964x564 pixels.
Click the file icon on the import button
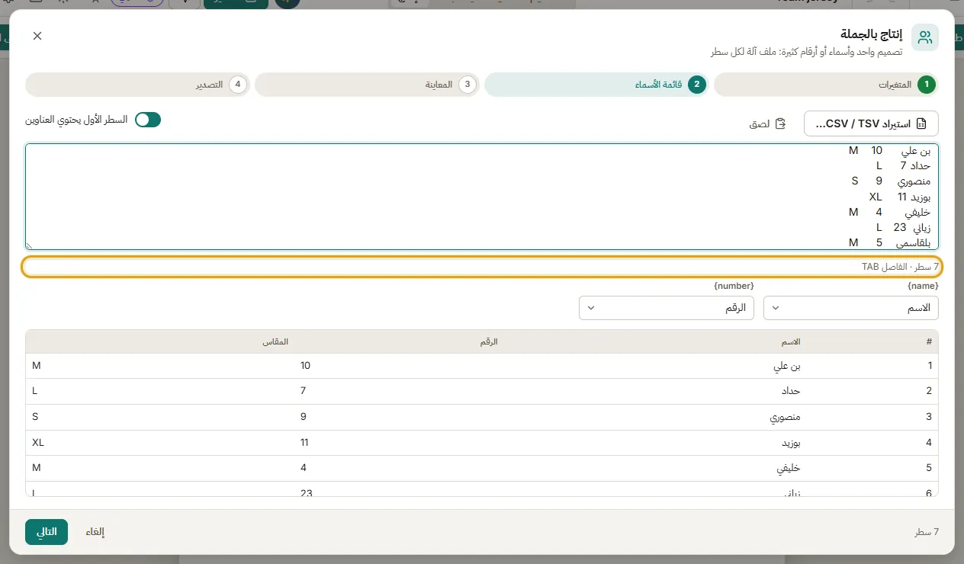point(921,123)
